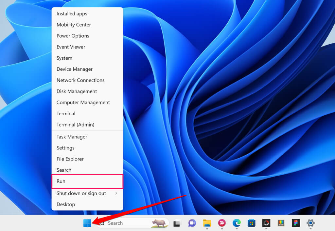Click the Windows Start button
The width and height of the screenshot is (335, 231).
click(x=87, y=223)
